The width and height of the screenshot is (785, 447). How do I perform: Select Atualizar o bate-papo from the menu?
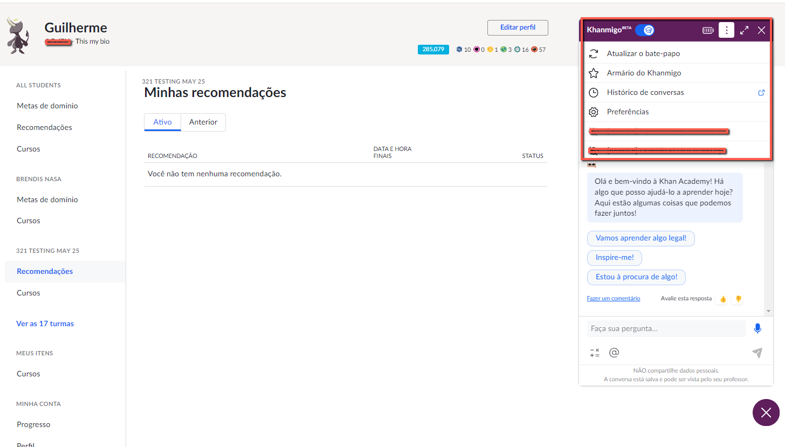tap(677, 53)
